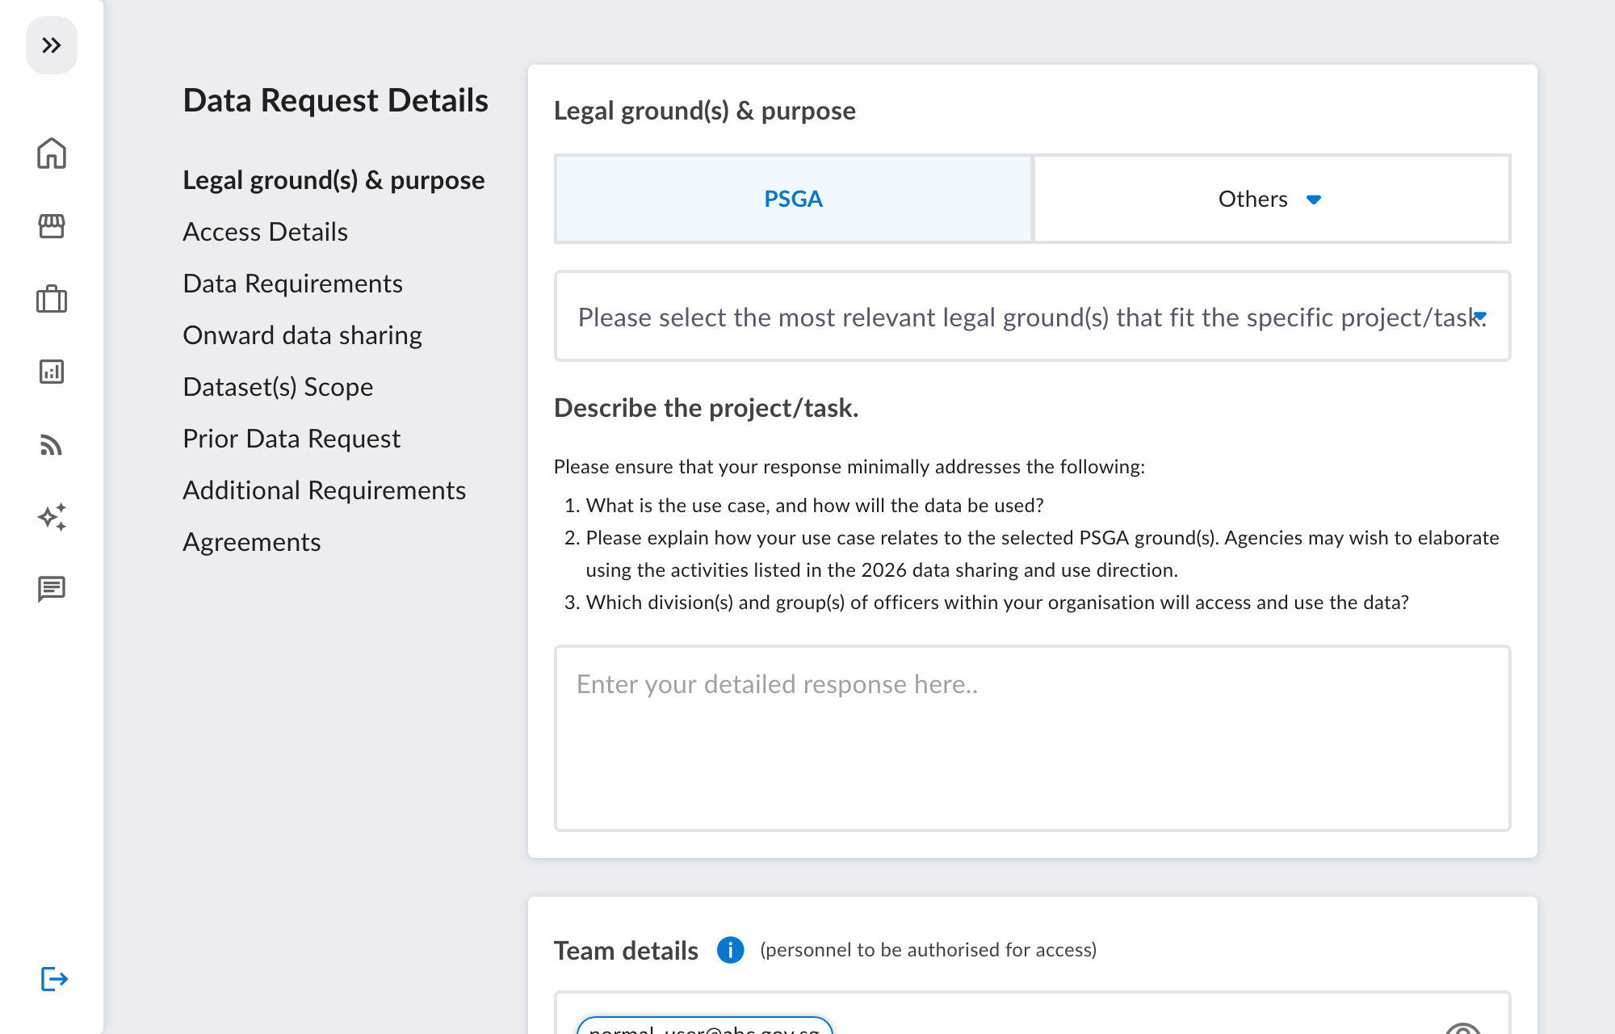Open the sparkles AI icon
Viewport: 1615px width, 1034px height.
point(52,517)
